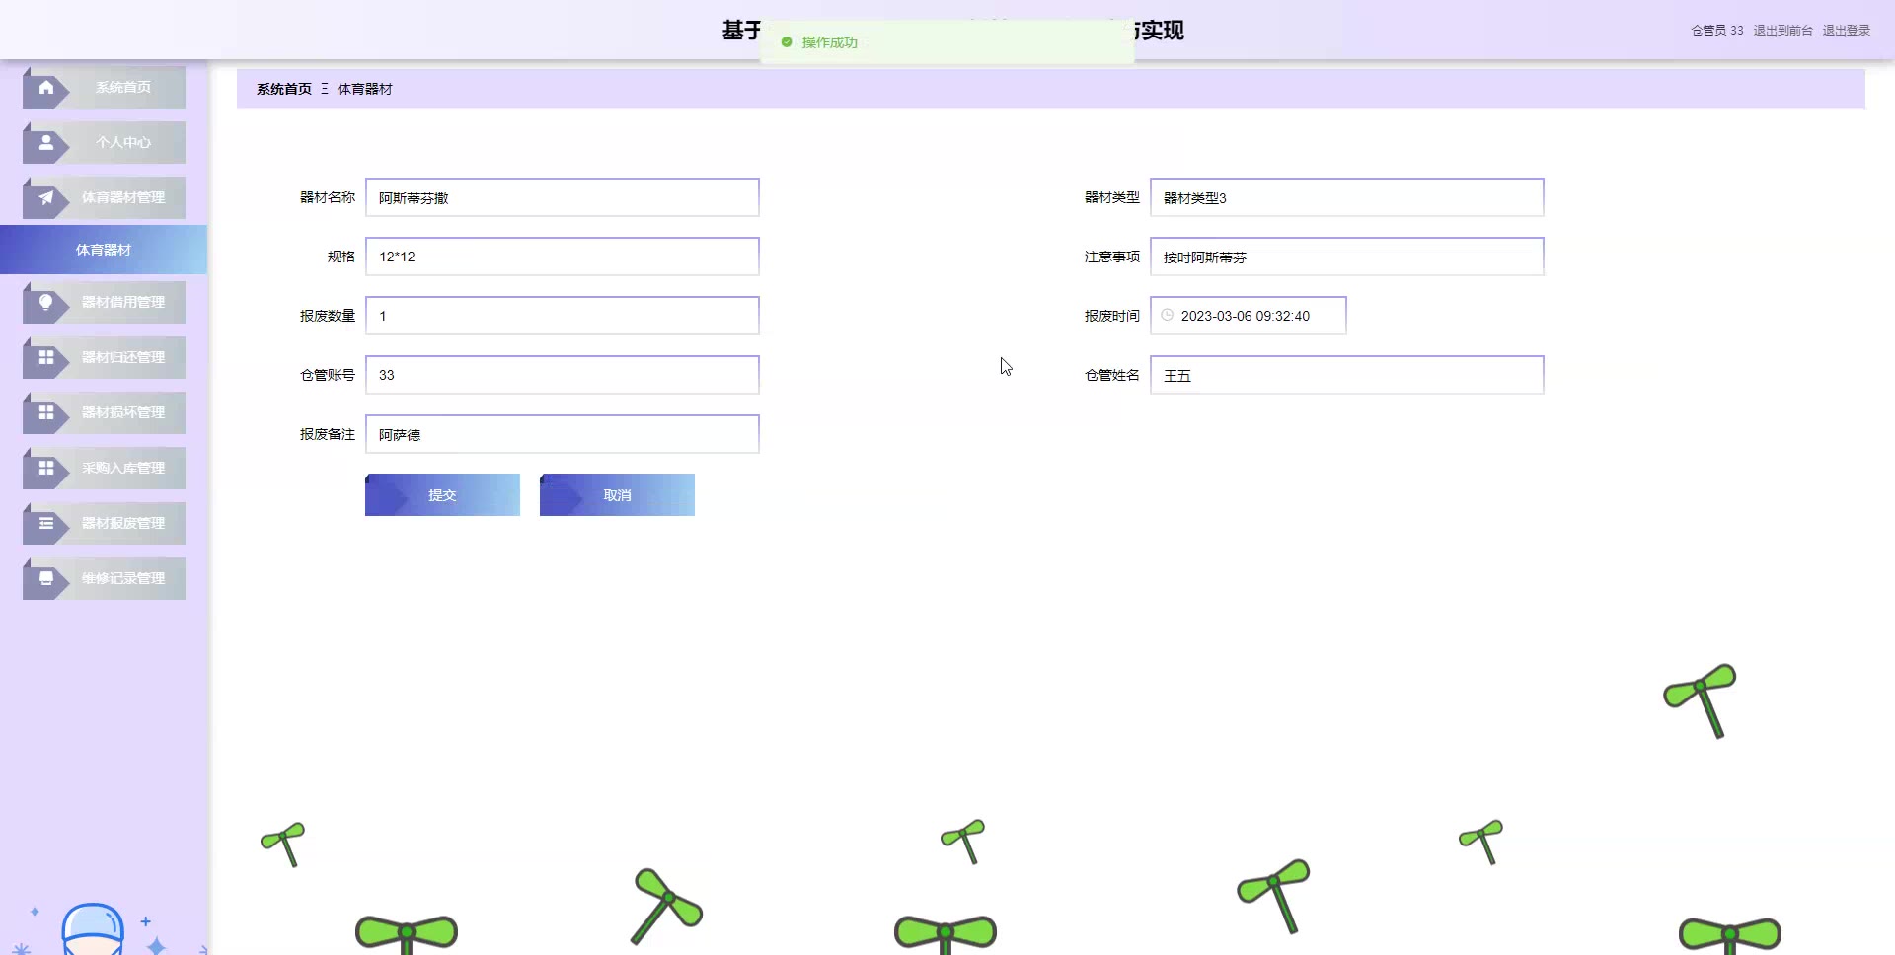Expand the 器材报废管理 sidebar menu
Image resolution: width=1895 pixels, height=955 pixels.
(104, 523)
